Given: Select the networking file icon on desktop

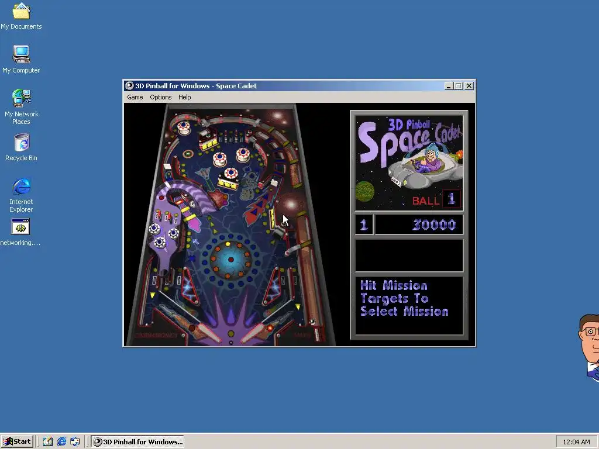Looking at the screenshot, I should tap(20, 232).
